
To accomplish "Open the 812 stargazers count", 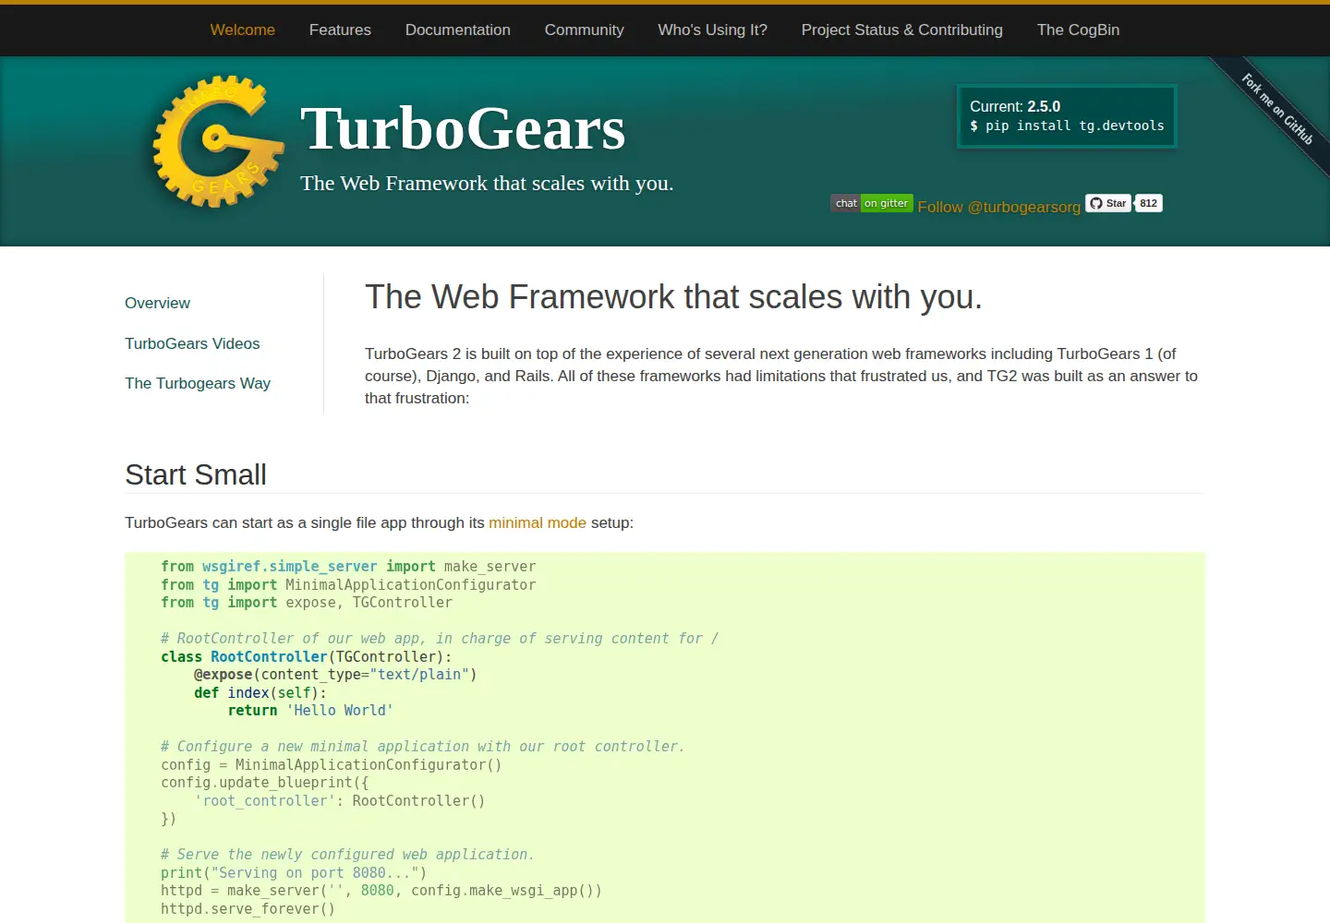I will click(x=1148, y=203).
